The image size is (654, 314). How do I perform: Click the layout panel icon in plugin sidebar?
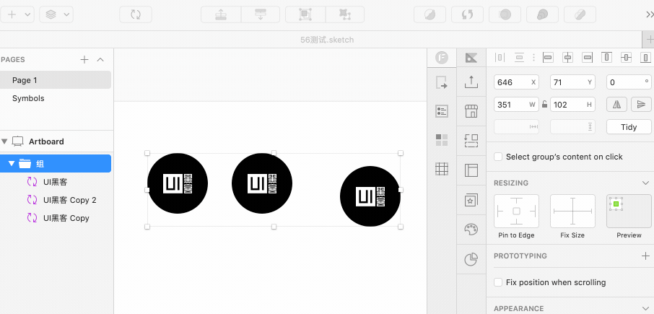point(471,170)
